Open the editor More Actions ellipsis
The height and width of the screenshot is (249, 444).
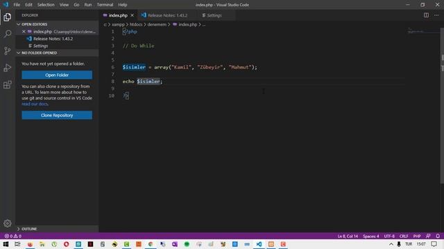436,15
